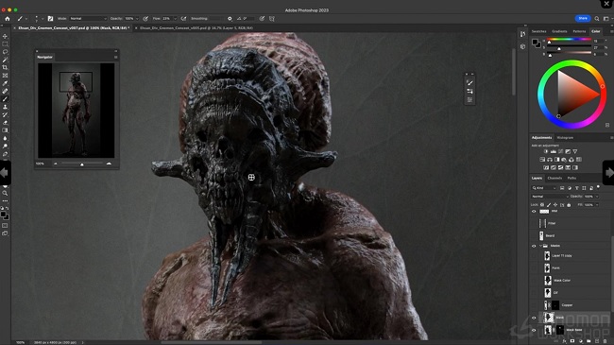This screenshot has height=345, width=614.
Task: Open brush Opacity dropdown arrow
Action: point(137,18)
